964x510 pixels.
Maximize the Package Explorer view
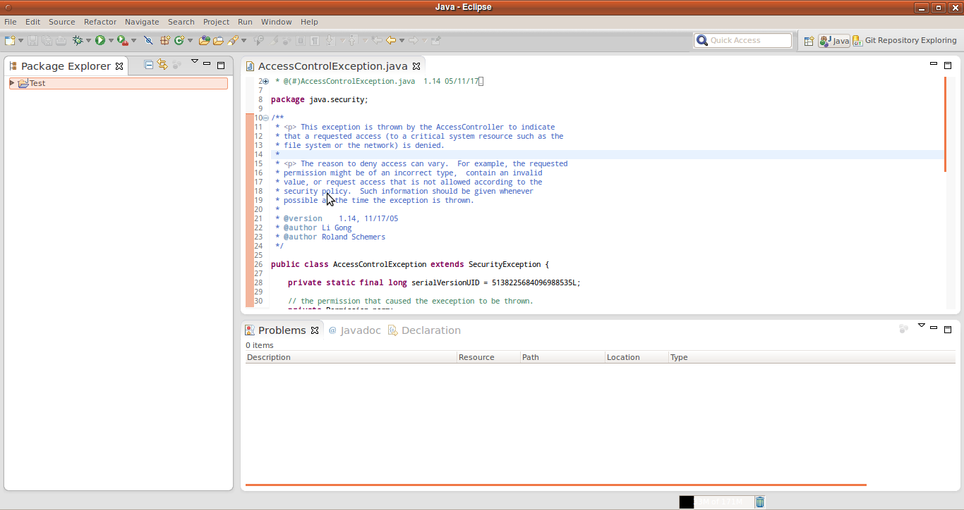click(x=221, y=65)
